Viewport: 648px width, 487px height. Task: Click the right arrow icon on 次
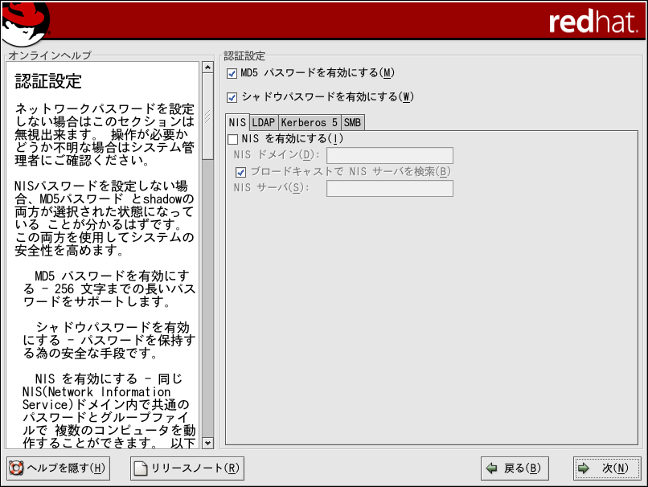(584, 468)
